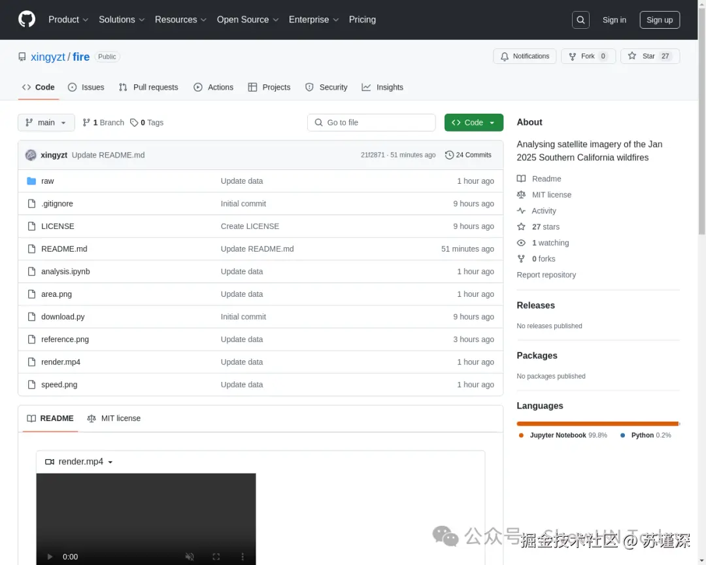Viewport: 706px width, 565px height.
Task: Click the search magnifier icon in header
Action: click(x=580, y=20)
